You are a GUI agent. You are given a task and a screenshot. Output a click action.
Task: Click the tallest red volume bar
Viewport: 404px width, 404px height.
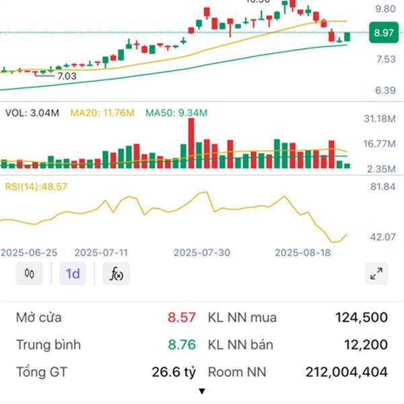pos(191,143)
